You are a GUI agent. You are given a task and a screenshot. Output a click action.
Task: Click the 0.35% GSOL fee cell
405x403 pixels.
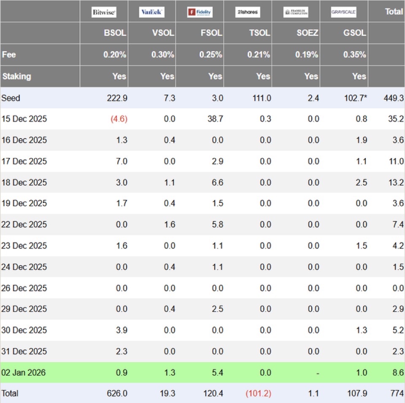(x=355, y=54)
